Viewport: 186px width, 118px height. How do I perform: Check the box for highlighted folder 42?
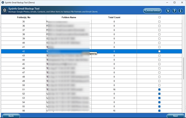click(159, 51)
